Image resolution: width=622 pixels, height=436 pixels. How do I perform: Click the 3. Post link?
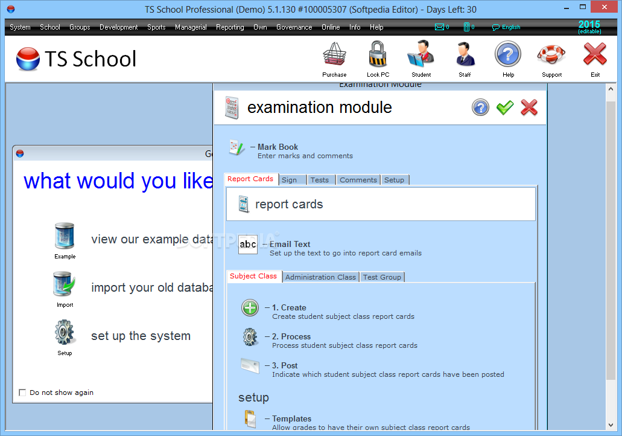click(285, 365)
